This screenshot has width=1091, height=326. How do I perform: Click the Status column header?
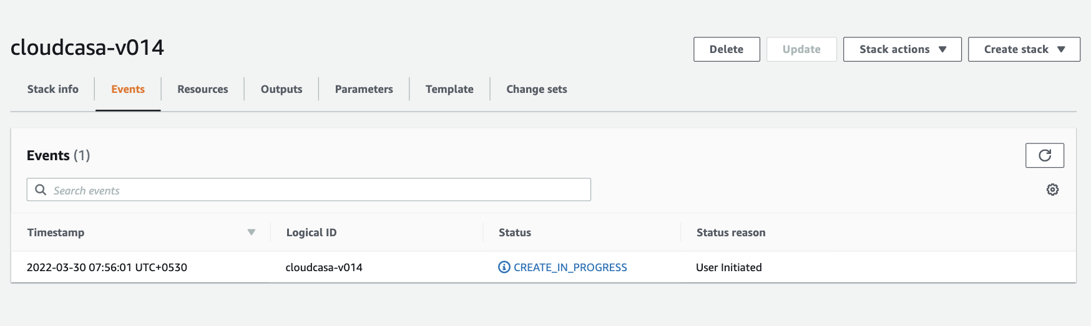pyautogui.click(x=515, y=233)
